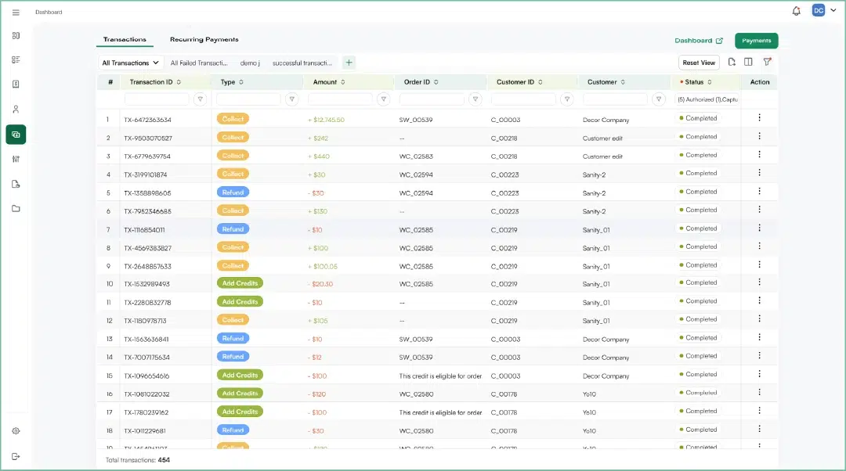846x471 pixels.
Task: Click the green Payments button
Action: pyautogui.click(x=755, y=40)
